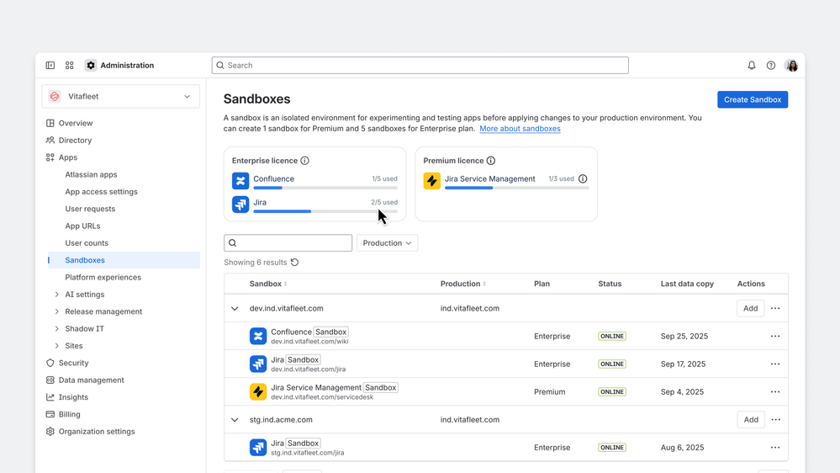Collapse the dev.ind.vitafleet.com sandbox group
Image resolution: width=840 pixels, height=473 pixels.
pos(235,309)
